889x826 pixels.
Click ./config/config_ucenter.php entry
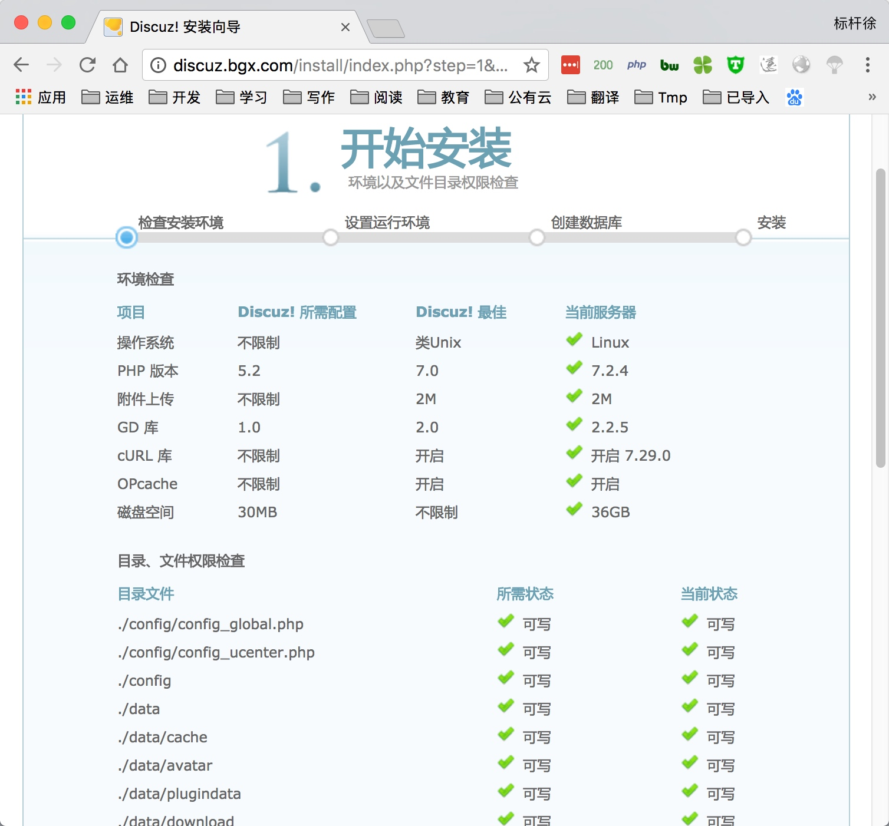tap(216, 652)
